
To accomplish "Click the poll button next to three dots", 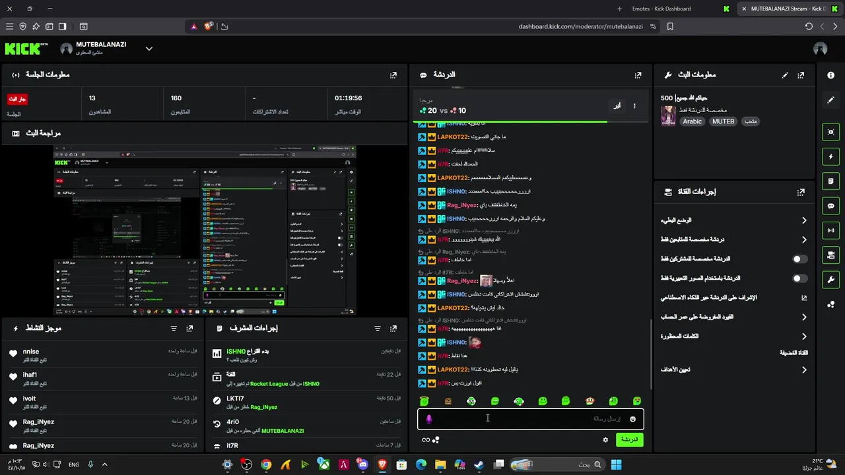I will pyautogui.click(x=617, y=106).
